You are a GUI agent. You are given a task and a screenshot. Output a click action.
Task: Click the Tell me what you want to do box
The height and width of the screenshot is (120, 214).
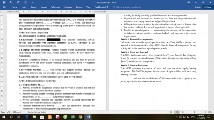tap(127, 7)
